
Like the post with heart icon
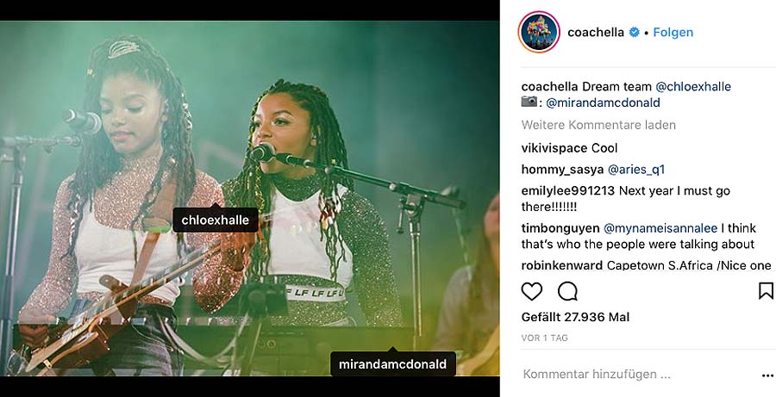pyautogui.click(x=531, y=291)
